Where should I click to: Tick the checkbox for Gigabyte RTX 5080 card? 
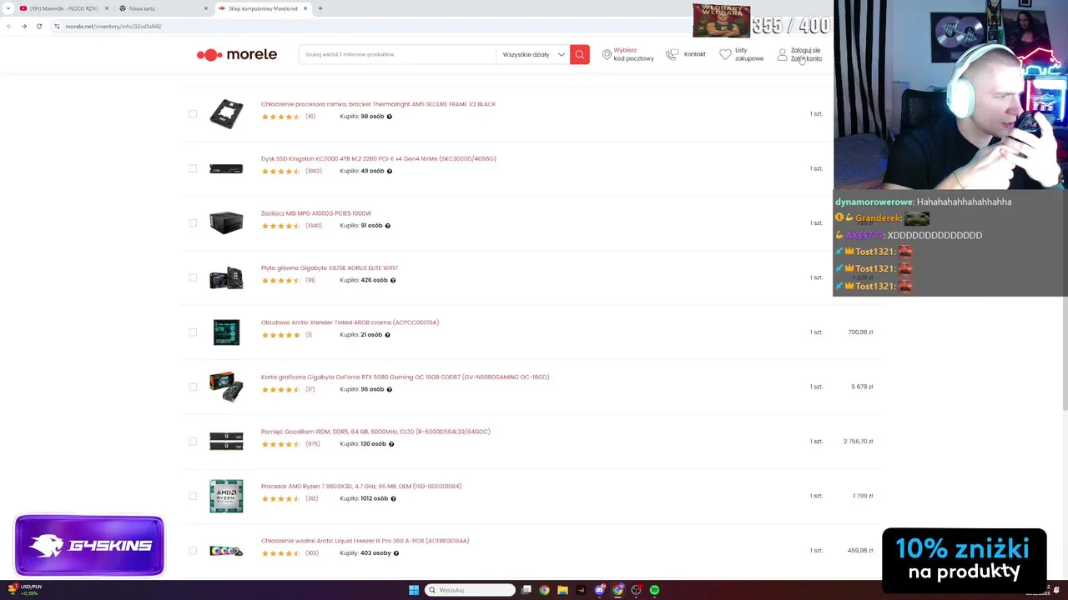click(x=193, y=387)
